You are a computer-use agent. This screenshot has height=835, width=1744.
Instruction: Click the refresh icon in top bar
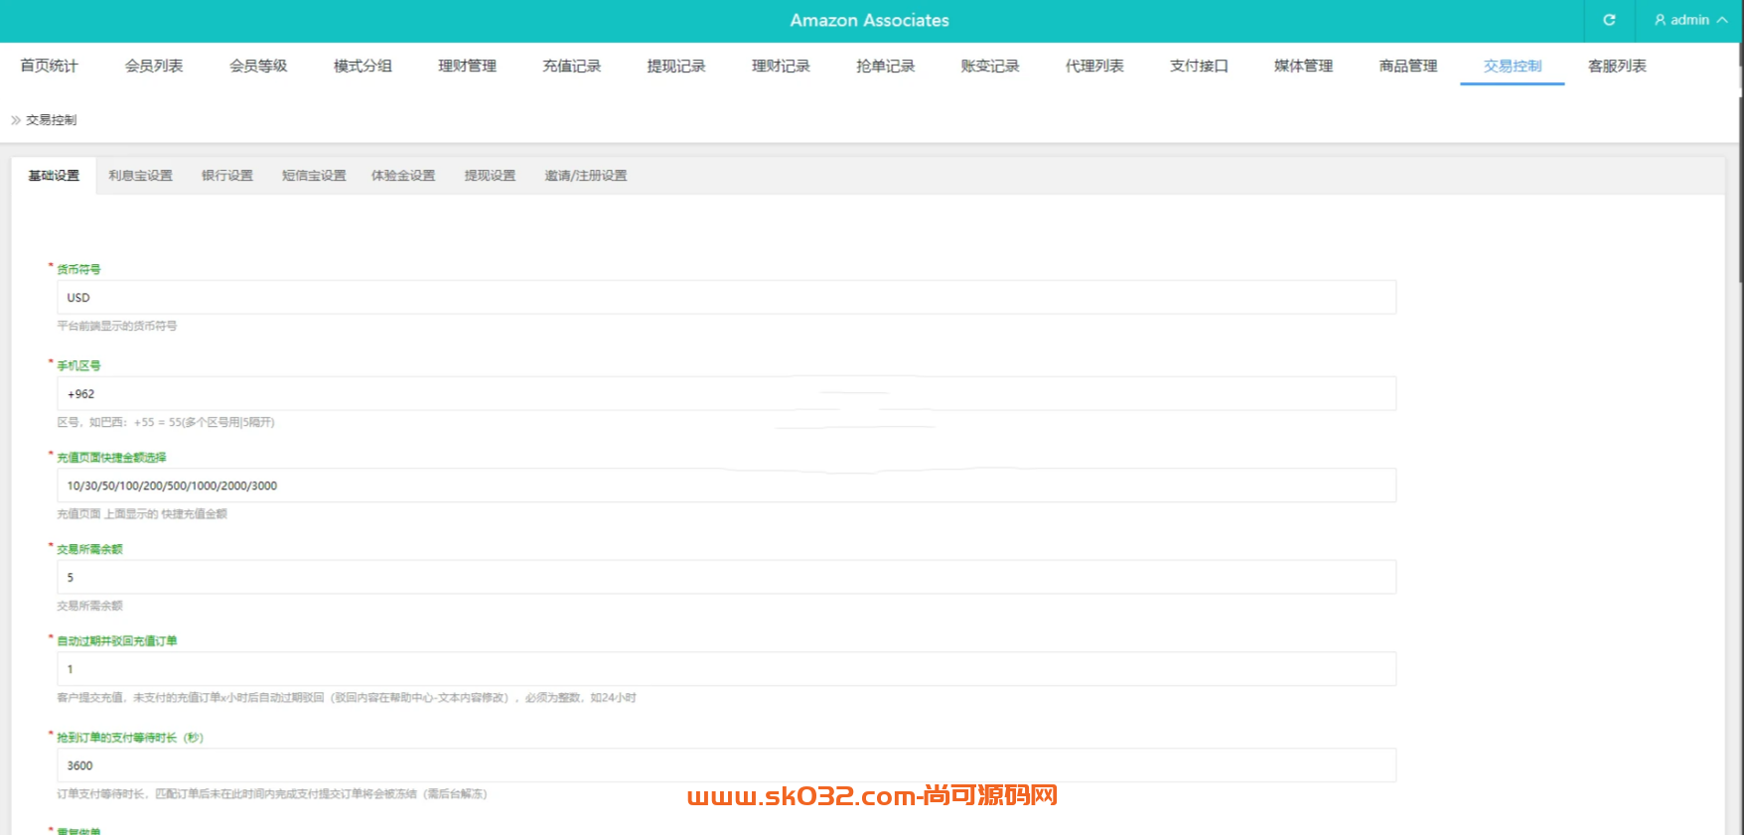click(x=1609, y=20)
